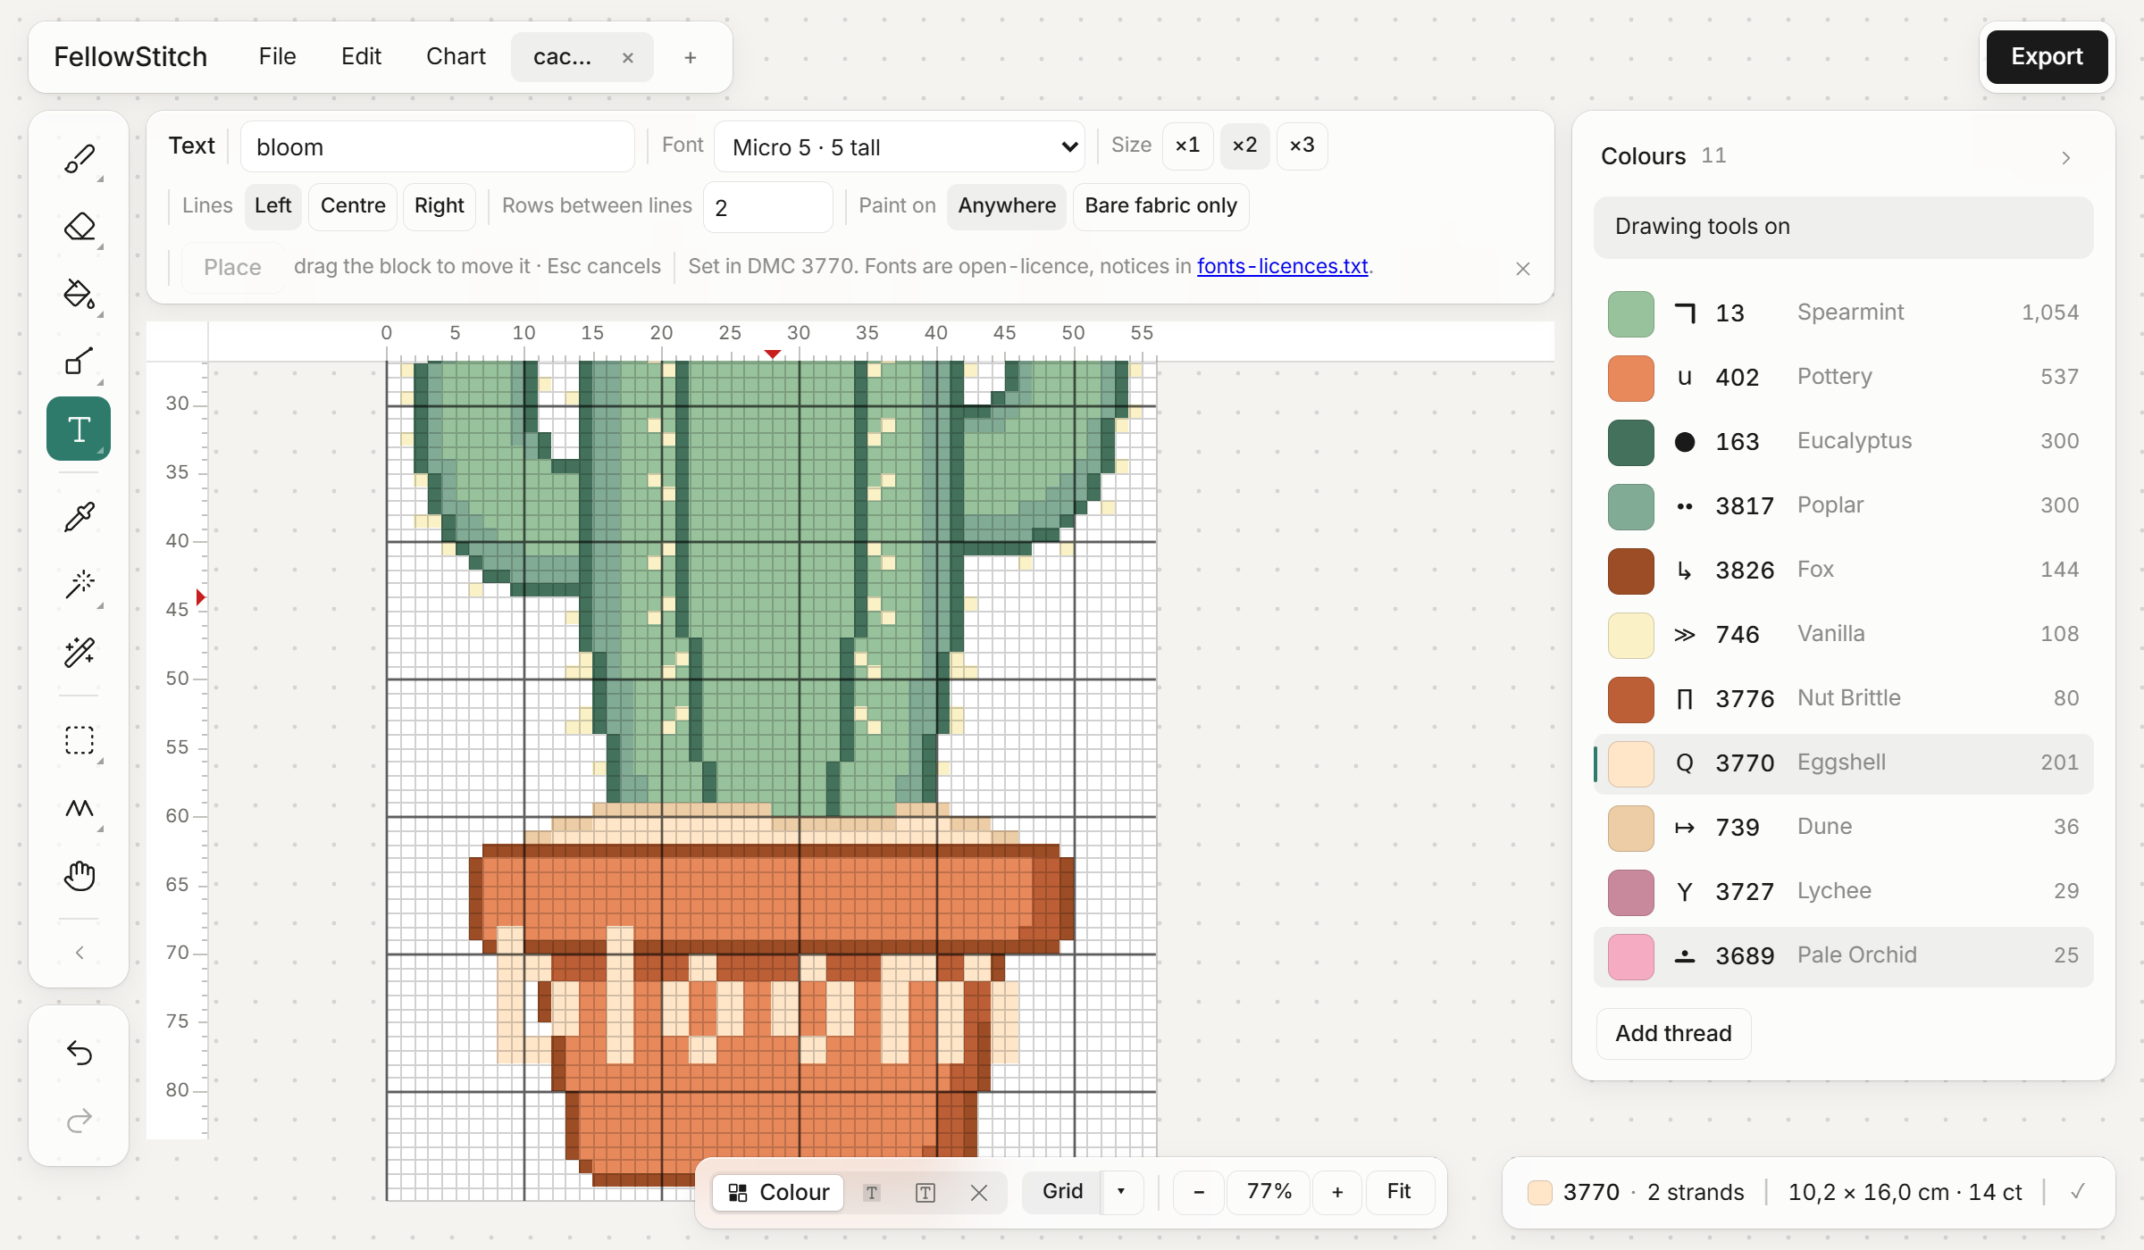This screenshot has height=1250, width=2144.
Task: Open the File menu
Action: [x=277, y=57]
